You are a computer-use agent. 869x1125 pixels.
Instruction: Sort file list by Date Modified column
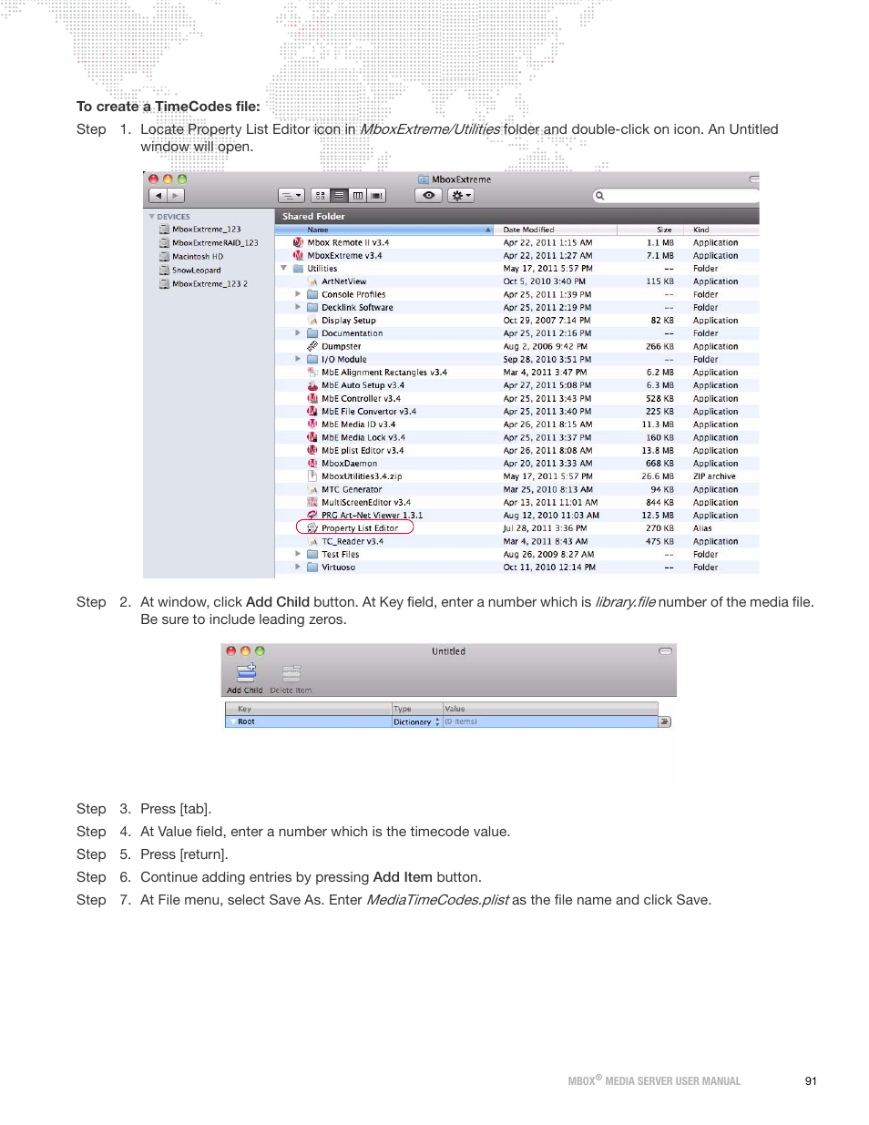pyautogui.click(x=557, y=230)
